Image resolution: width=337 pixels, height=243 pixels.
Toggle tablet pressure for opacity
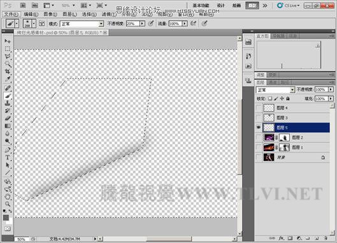pyautogui.click(x=151, y=24)
